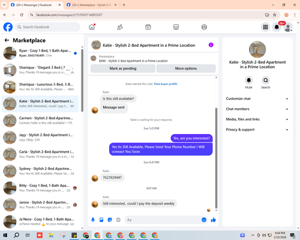Open the Windows Start menu
The height and width of the screenshot is (240, 300).
(x=5, y=235)
